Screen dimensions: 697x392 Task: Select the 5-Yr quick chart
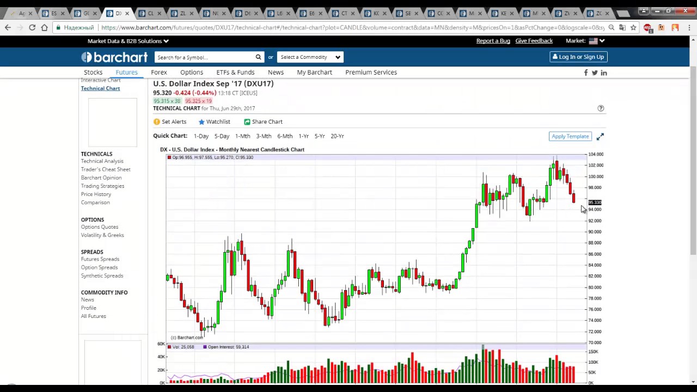click(x=320, y=136)
